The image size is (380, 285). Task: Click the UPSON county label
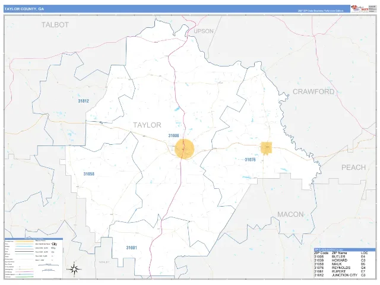click(204, 31)
